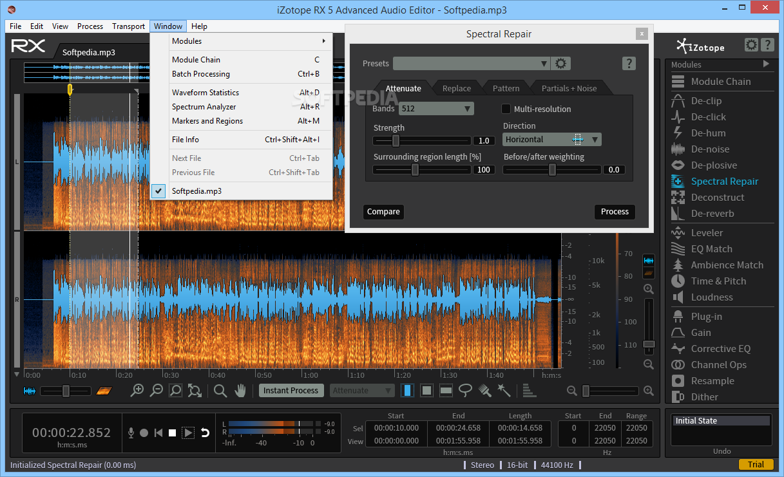784x477 pixels.
Task: Open the Loudness module
Action: (702, 297)
